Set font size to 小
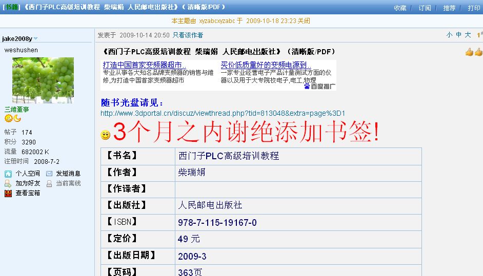Screen dimensions: 483x276 pyautogui.click(x=450, y=35)
